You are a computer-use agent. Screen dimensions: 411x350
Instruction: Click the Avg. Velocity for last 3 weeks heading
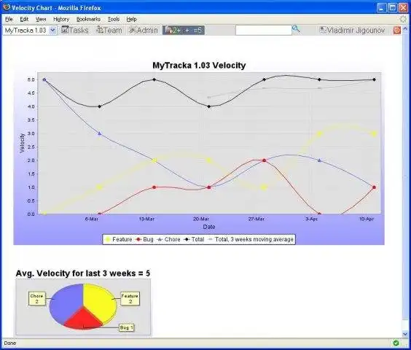point(83,273)
